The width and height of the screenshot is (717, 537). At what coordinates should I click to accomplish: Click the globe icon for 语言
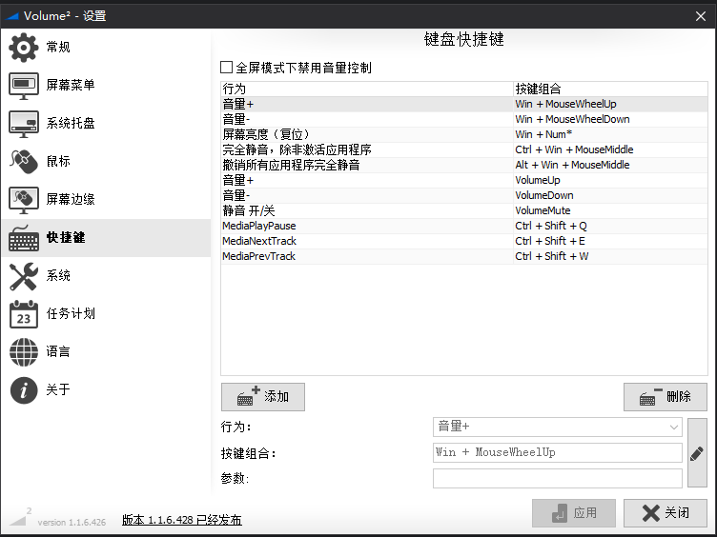coord(24,351)
